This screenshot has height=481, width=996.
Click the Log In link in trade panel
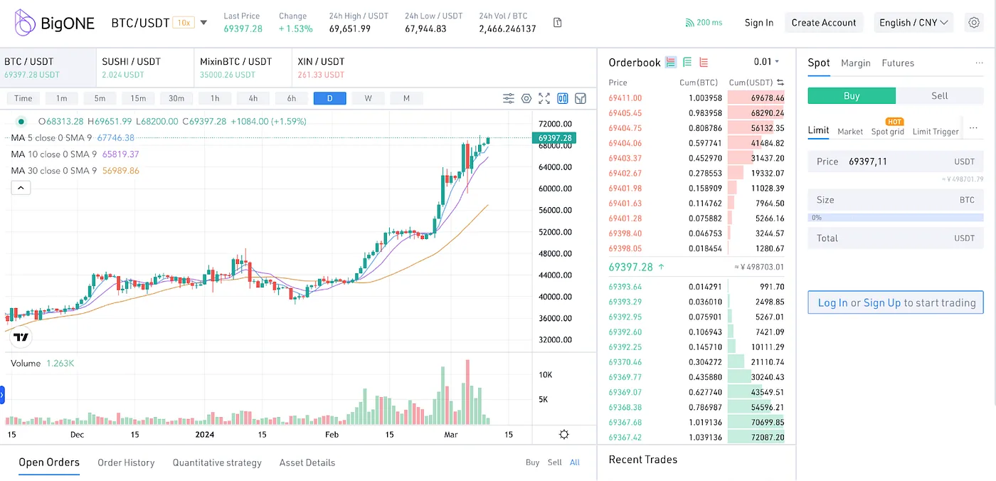(x=832, y=303)
